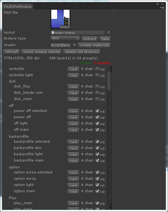Uncheck vis for off light
The height and width of the screenshot is (212, 168).
point(97,124)
